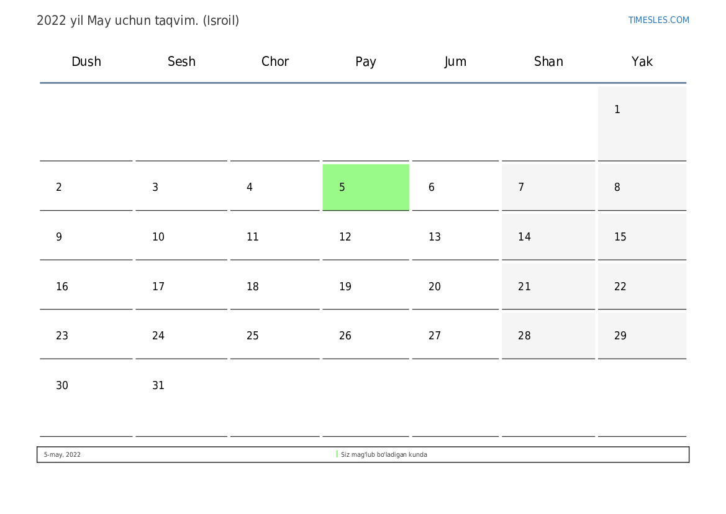Click day 29 in the calendar
Viewport: 726px width, 514px height.
642,336
